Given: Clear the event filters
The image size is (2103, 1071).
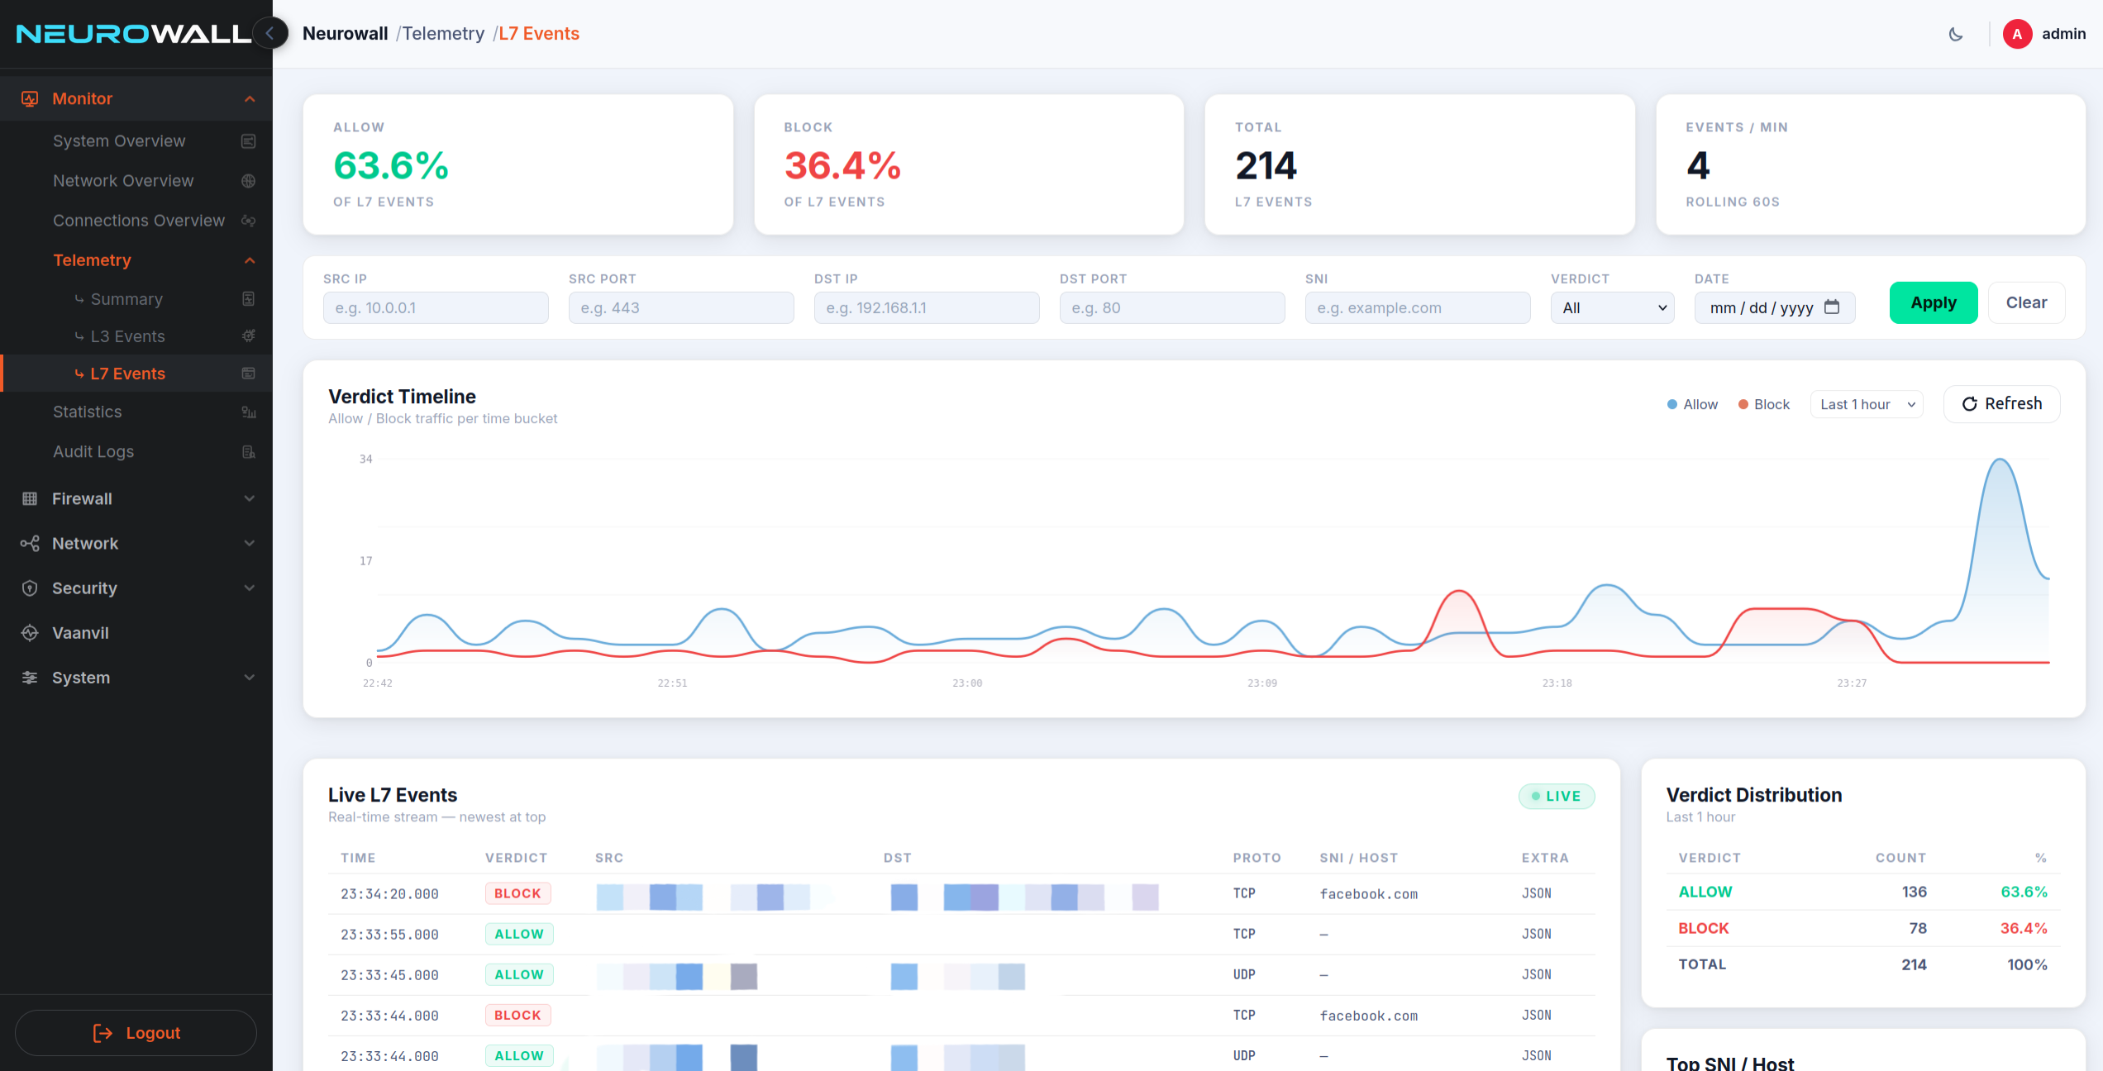Looking at the screenshot, I should coord(2026,302).
